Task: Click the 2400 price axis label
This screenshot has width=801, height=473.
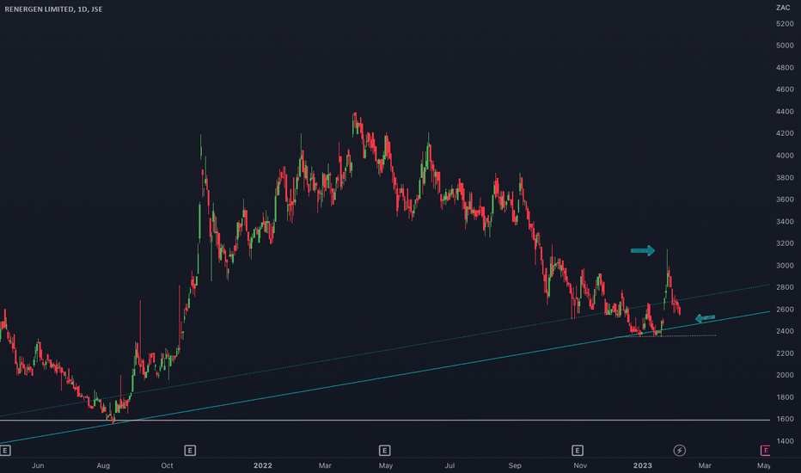Action: coord(785,331)
